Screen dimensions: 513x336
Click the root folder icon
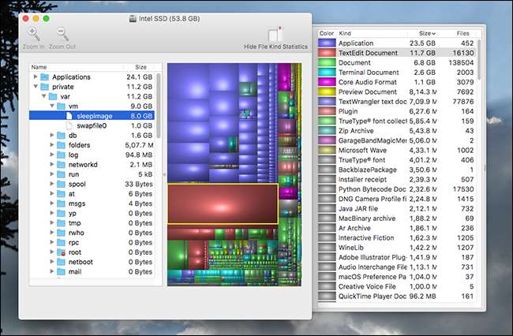60,251
